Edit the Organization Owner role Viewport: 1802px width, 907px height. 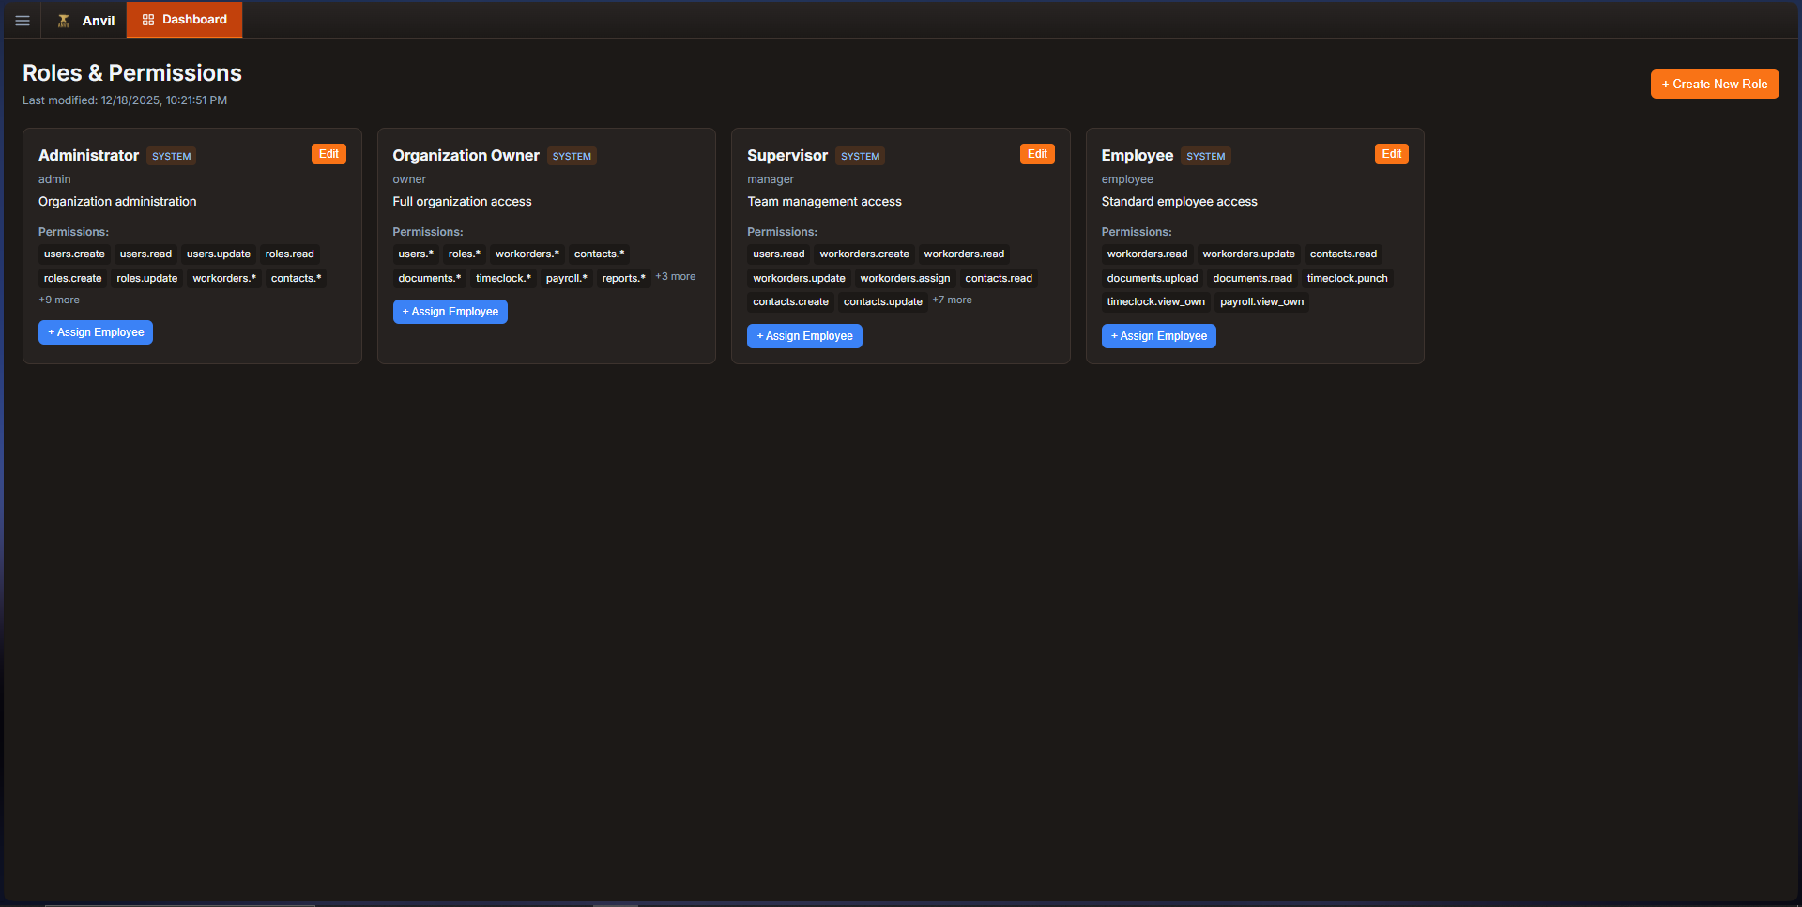682,153
